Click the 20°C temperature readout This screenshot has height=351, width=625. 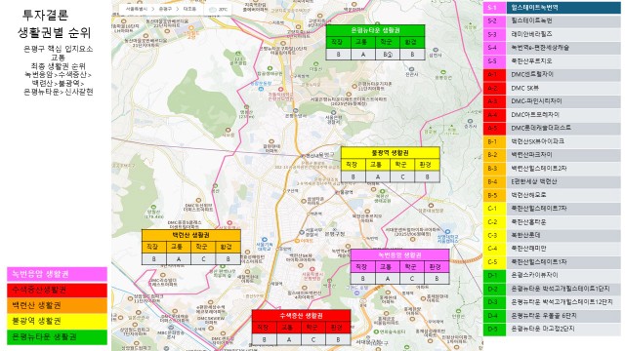pyautogui.click(x=223, y=9)
